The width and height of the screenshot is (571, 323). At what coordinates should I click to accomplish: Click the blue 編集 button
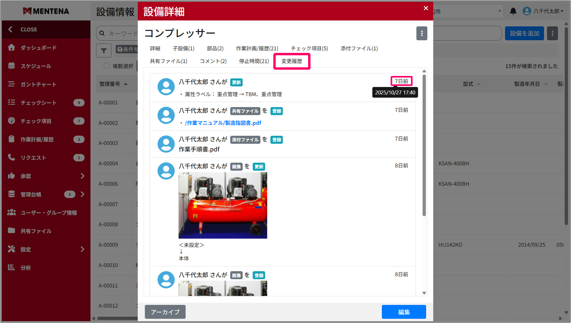403,312
